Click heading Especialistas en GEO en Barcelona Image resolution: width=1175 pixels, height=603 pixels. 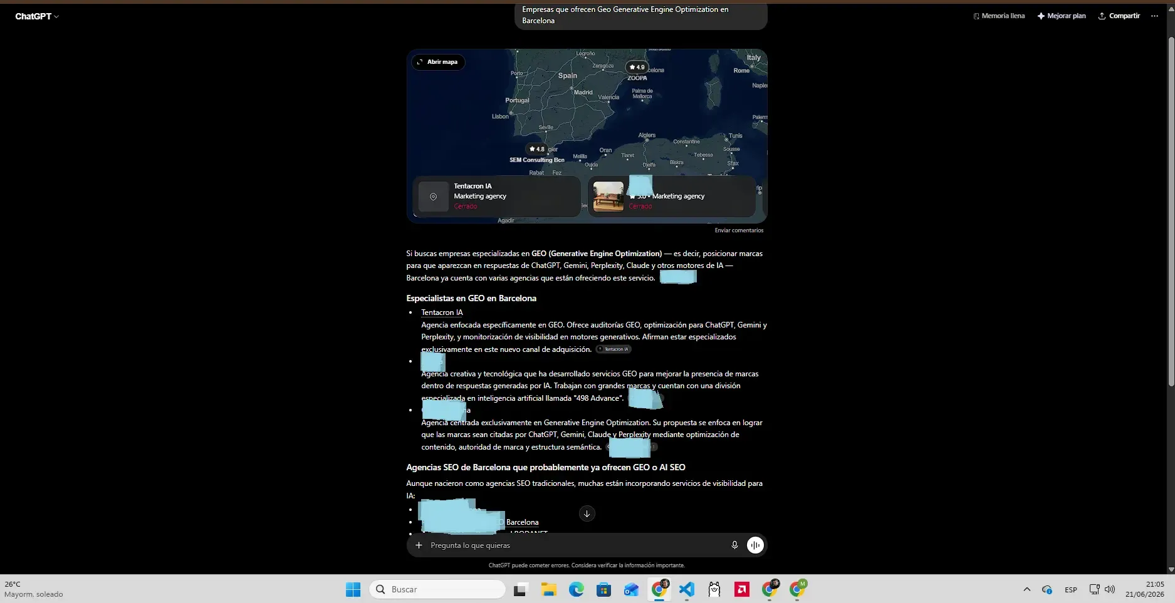pyautogui.click(x=471, y=298)
